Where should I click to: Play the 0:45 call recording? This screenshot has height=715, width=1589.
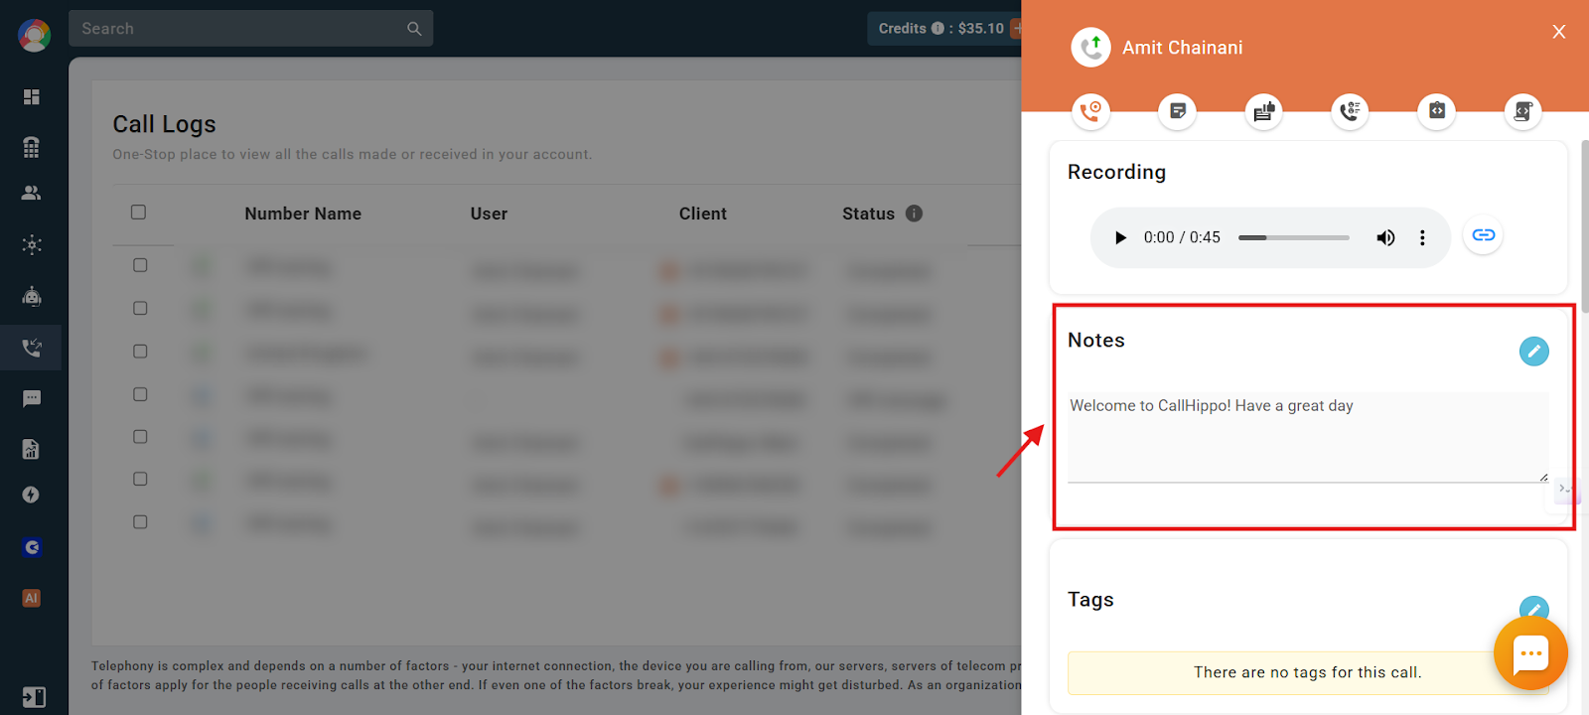point(1120,237)
